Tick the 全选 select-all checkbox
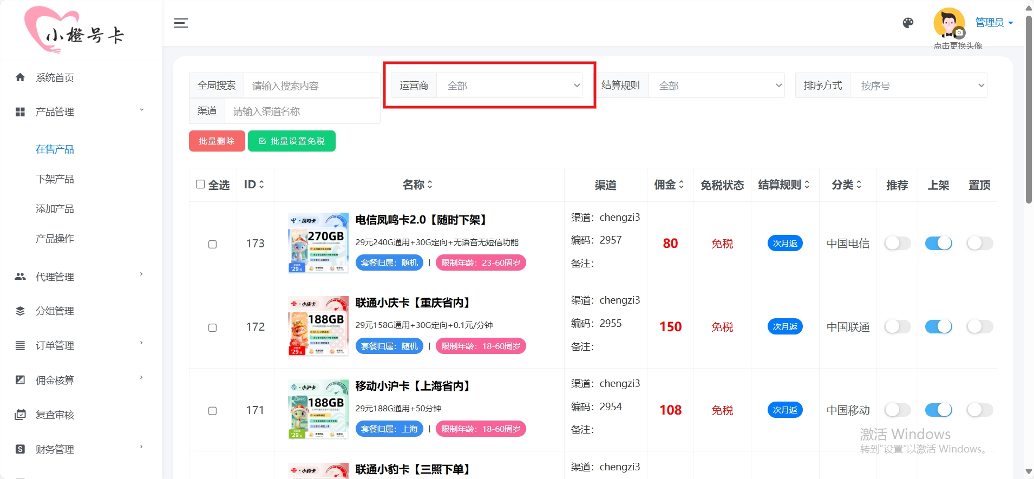Image resolution: width=1034 pixels, height=479 pixels. [200, 185]
